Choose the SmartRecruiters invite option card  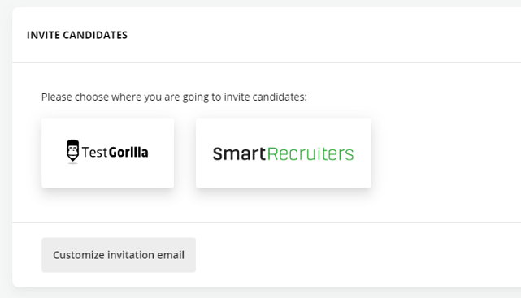[x=284, y=153]
